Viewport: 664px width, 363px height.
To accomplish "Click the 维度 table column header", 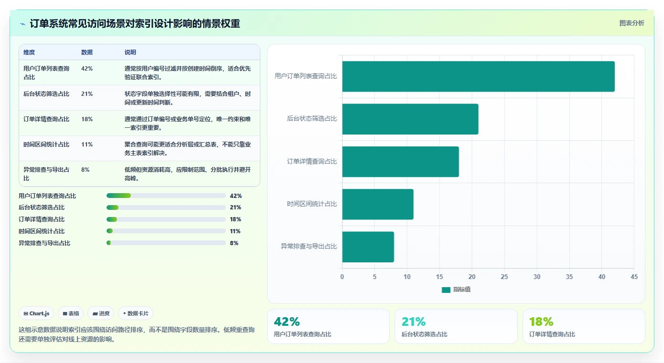I will pos(29,52).
